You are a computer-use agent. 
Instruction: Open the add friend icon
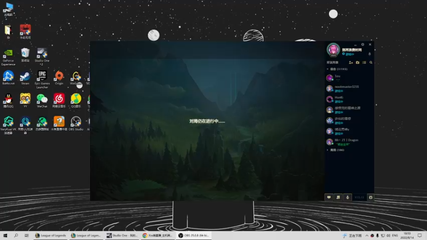(351, 62)
